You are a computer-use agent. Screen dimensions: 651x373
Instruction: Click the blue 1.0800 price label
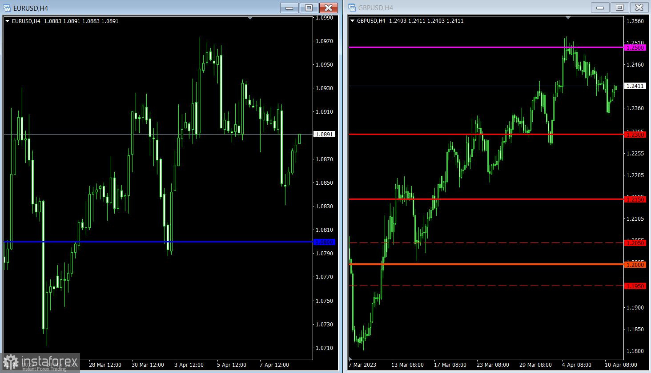point(324,242)
